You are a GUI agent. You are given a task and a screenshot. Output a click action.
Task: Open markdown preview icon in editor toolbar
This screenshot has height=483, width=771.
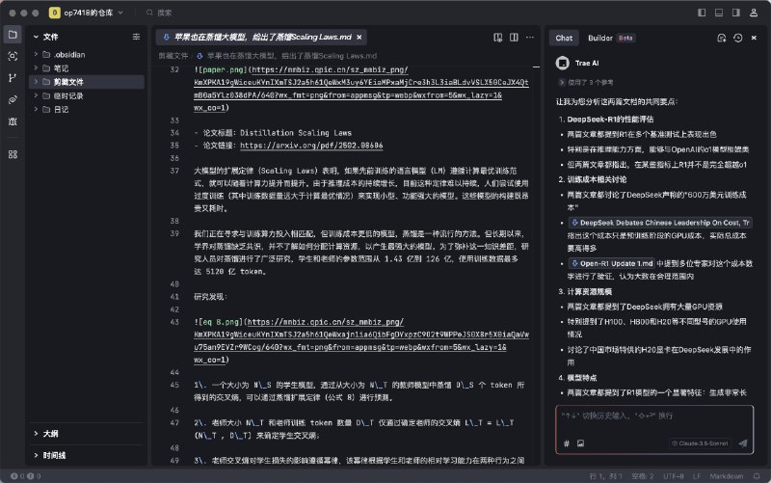click(498, 38)
